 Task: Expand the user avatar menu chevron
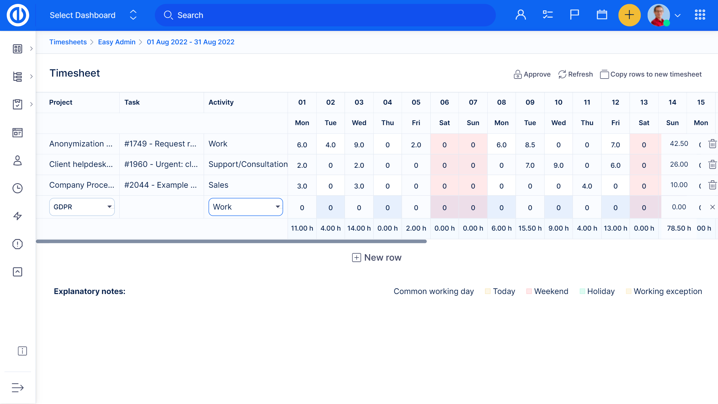678,16
